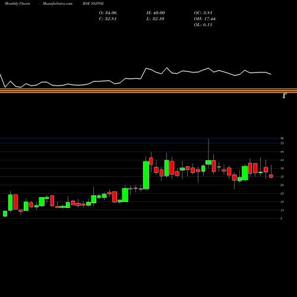Screen dimensions: 297x297
Task: Click the '23' price axis label
Action: pos(282,194)
